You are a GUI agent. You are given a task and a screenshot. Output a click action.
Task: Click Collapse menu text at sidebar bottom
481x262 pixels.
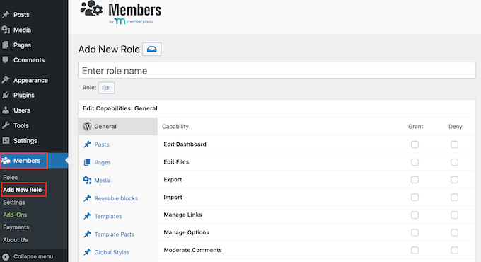[33, 256]
